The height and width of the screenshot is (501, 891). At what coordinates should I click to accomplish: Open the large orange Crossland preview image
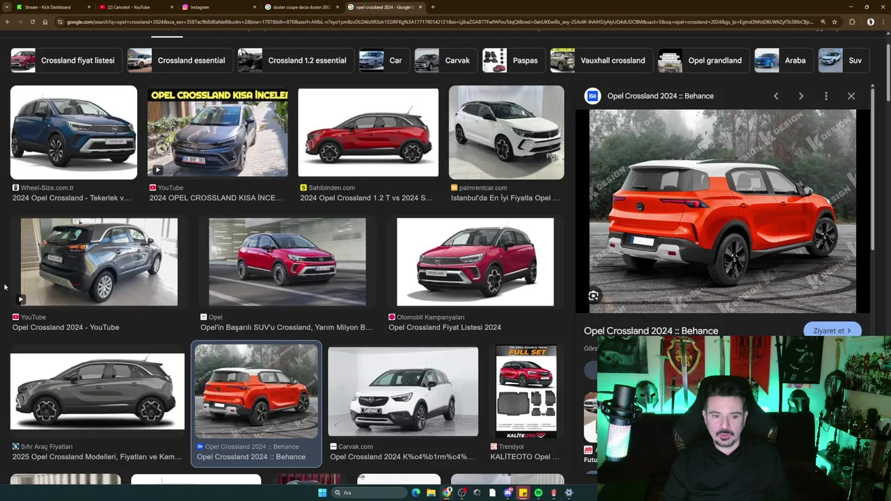click(x=723, y=211)
